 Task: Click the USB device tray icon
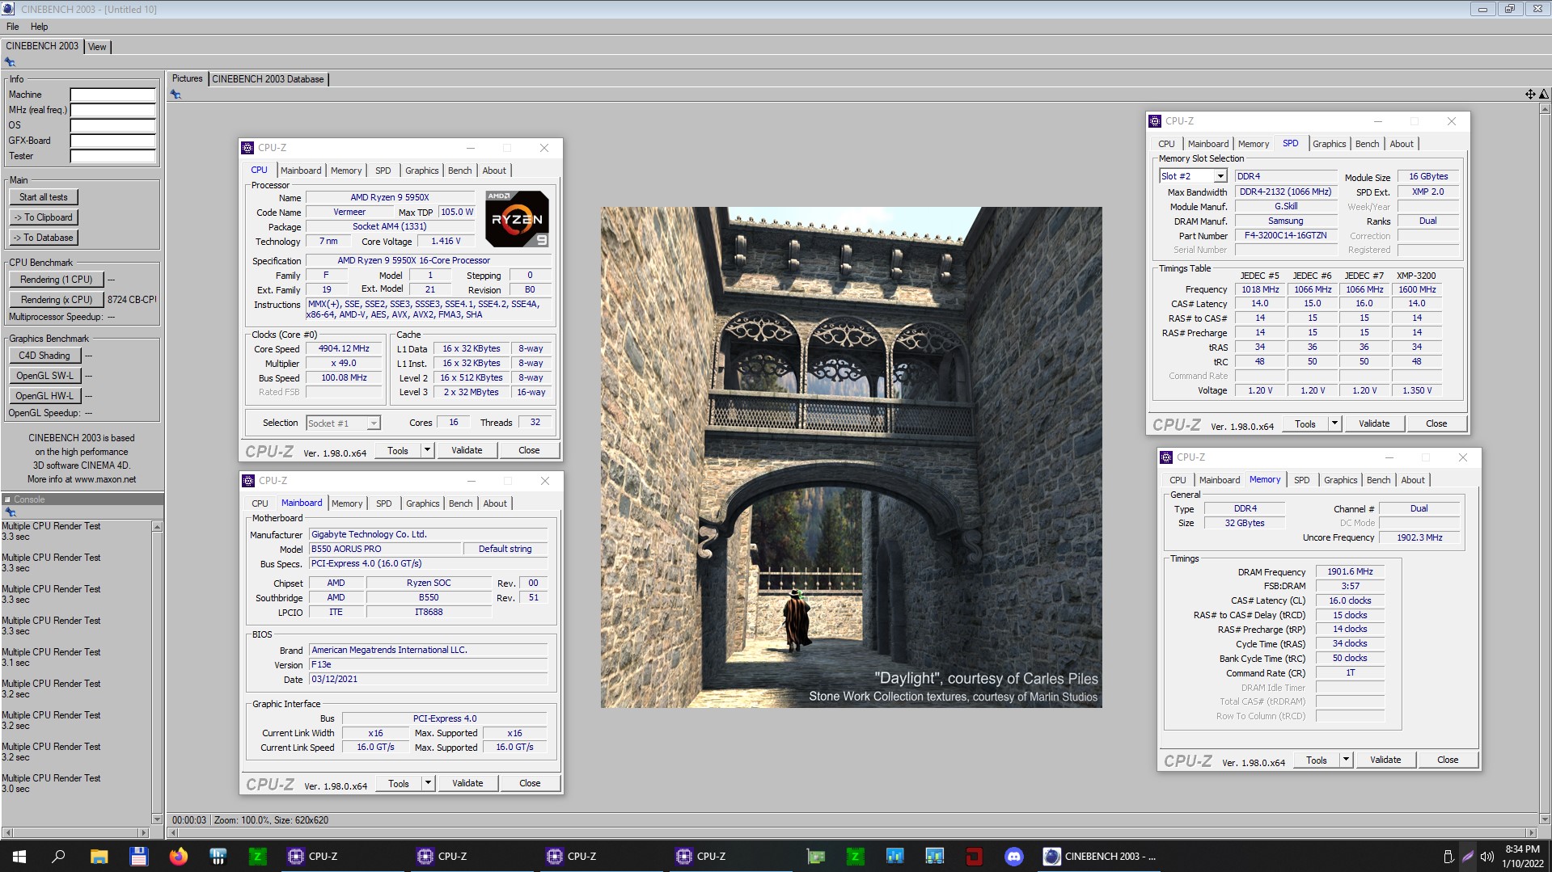pyautogui.click(x=1448, y=856)
